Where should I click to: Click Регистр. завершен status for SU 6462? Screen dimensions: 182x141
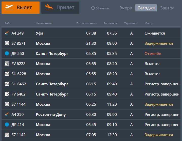click(x=161, y=84)
